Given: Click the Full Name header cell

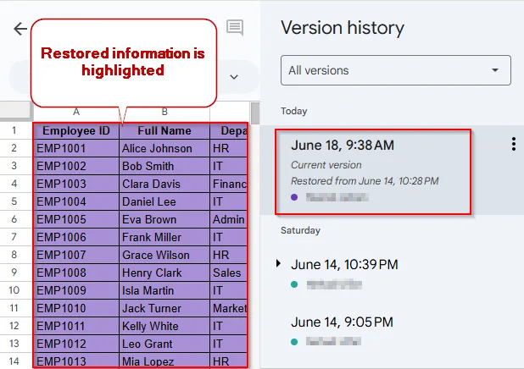Looking at the screenshot, I should 164,131.
